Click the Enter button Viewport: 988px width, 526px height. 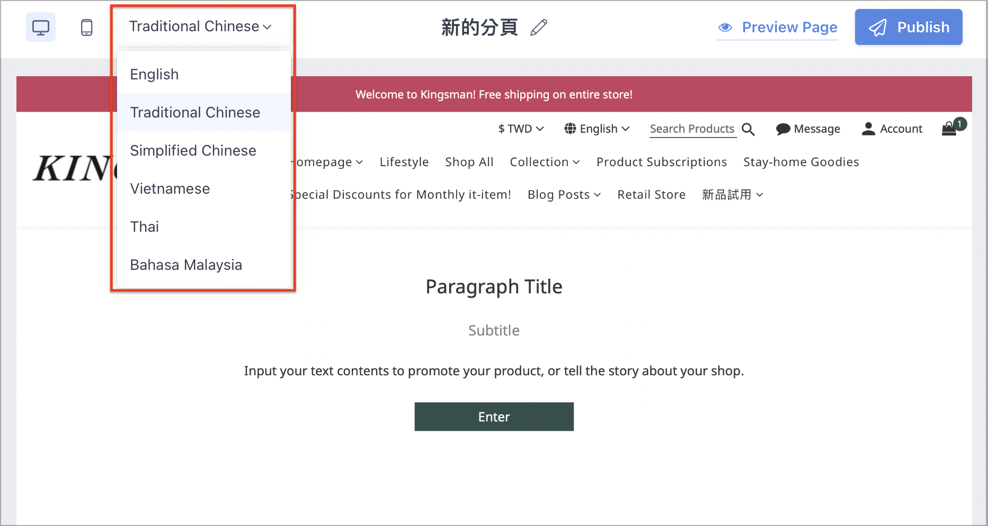494,416
